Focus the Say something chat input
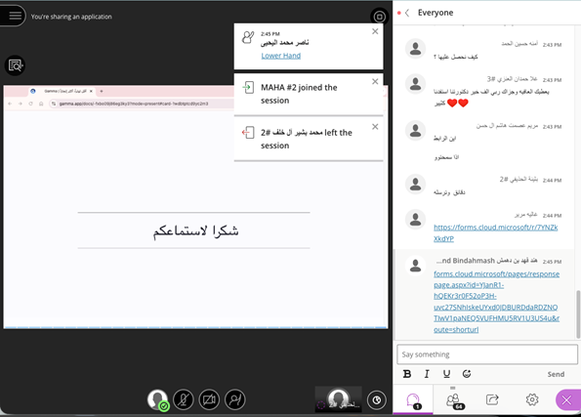 coord(487,354)
